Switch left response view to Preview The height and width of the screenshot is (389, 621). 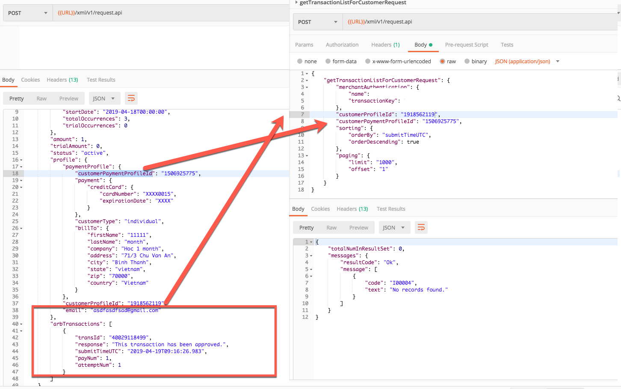[x=69, y=99]
